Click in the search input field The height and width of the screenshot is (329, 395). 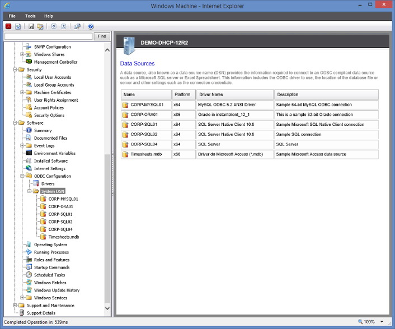[48, 36]
